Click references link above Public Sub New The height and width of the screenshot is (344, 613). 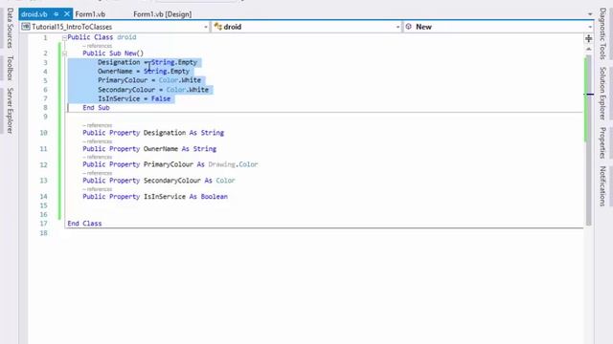[x=98, y=46]
